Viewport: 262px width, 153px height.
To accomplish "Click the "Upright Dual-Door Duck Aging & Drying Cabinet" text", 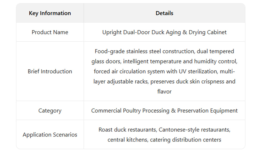I will point(164,32).
